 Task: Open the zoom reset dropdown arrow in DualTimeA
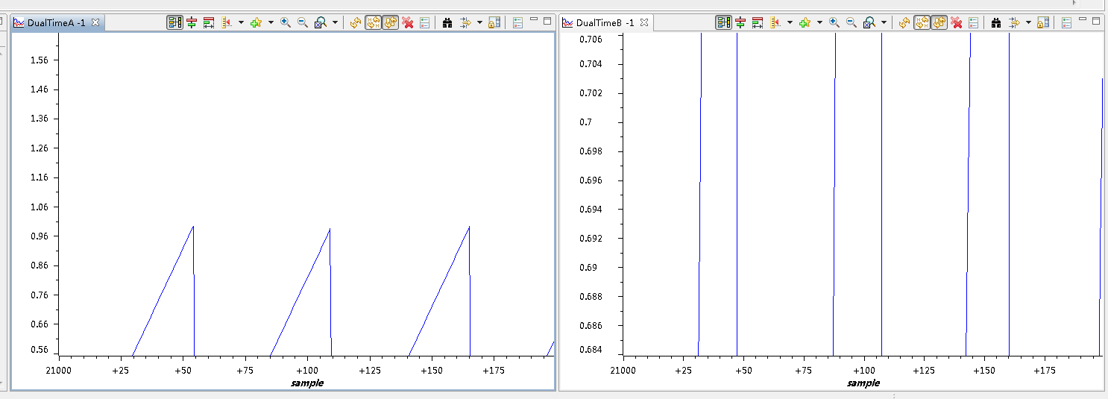[x=335, y=23]
